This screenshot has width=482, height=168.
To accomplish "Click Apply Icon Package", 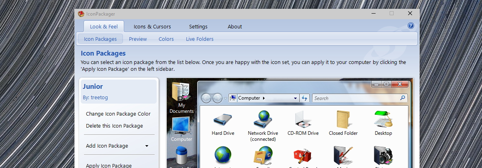I will tap(109, 165).
